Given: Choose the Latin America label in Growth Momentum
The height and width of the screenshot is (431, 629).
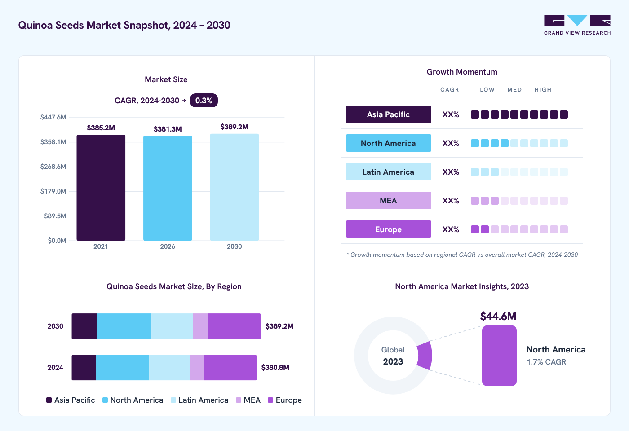Looking at the screenshot, I should pos(389,172).
